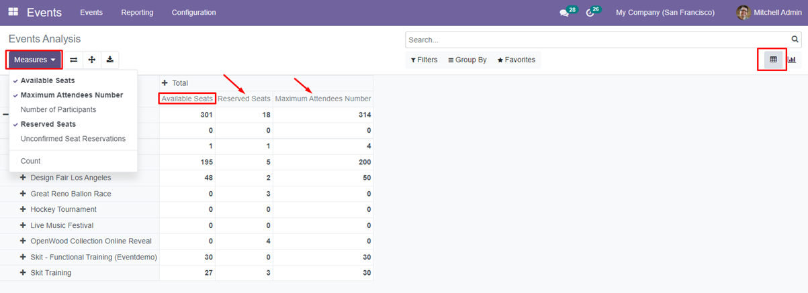This screenshot has height=293, width=808.
Task: Switch to graph chart view
Action: 792,60
